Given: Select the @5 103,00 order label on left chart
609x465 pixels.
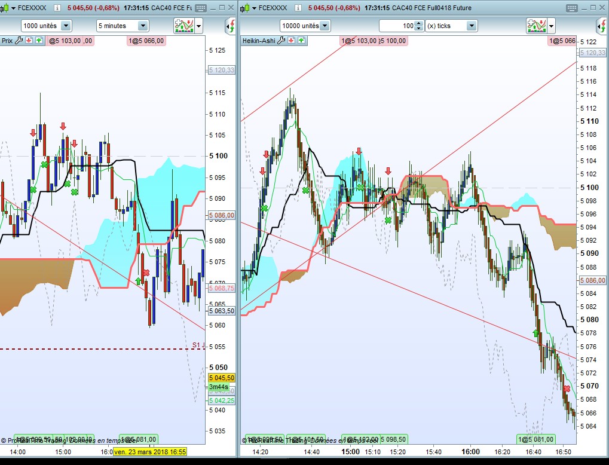Looking at the screenshot, I should pyautogui.click(x=64, y=41).
